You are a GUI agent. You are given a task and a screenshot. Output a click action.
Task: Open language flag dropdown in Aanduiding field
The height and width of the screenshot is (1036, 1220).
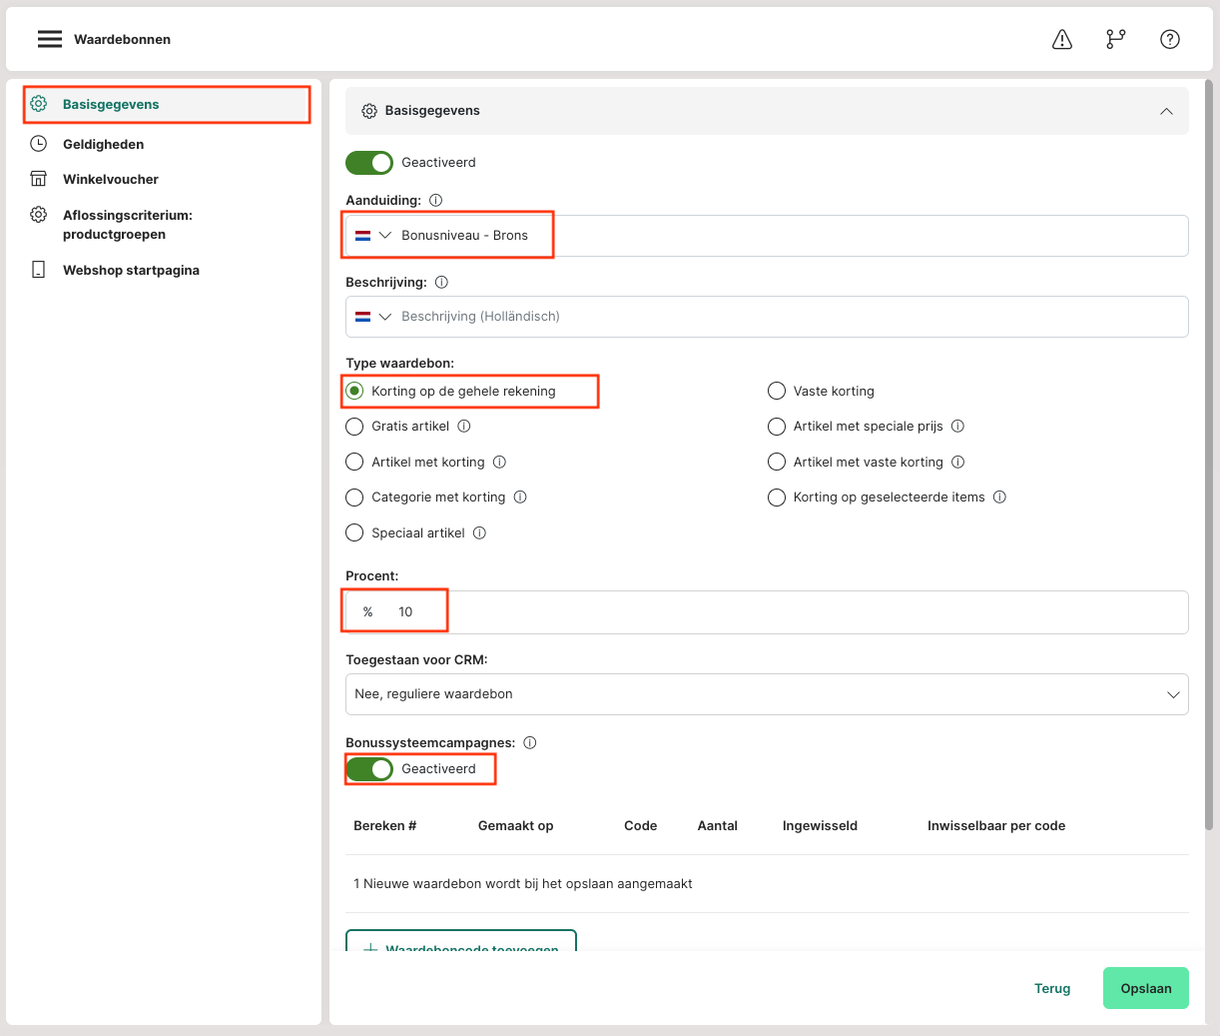[x=373, y=236]
